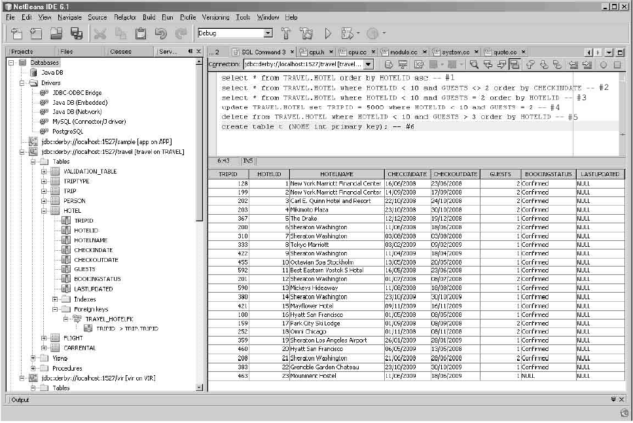Switch to the Files panel tab
Image resolution: width=633 pixels, height=423 pixels.
coord(66,52)
